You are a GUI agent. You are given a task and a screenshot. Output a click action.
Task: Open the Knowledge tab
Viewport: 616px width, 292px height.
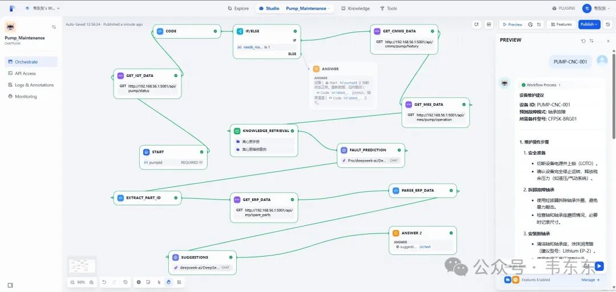(355, 8)
